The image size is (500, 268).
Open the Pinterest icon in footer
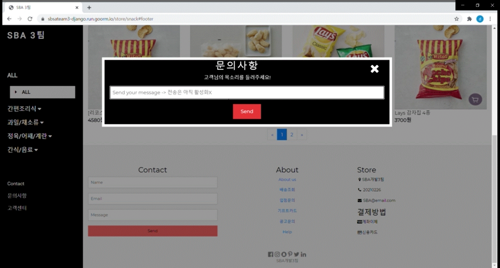click(x=290, y=254)
